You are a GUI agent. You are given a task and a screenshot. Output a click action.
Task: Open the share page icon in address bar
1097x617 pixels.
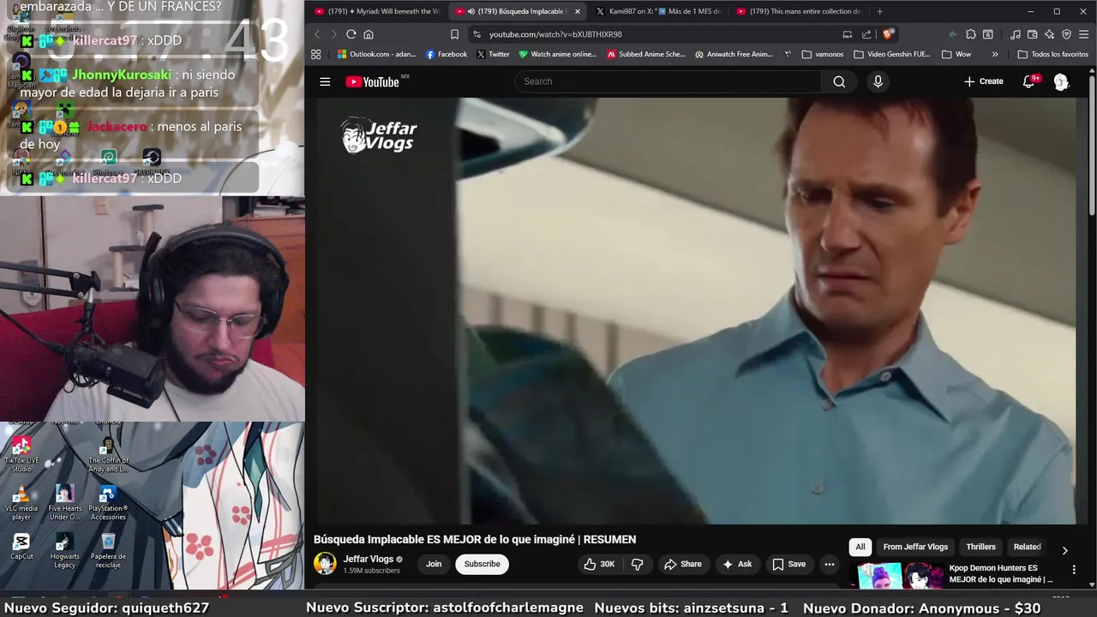(x=866, y=34)
